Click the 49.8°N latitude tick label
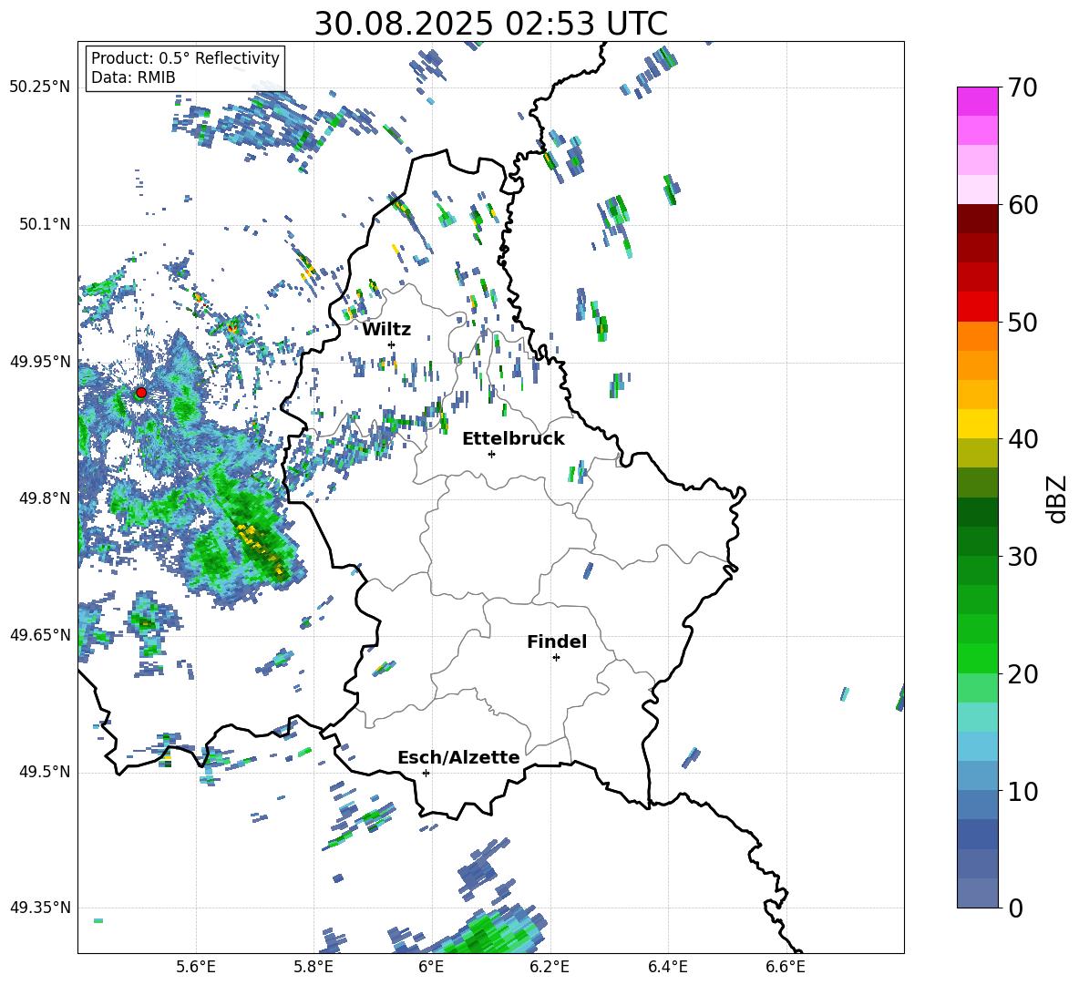The image size is (1079, 985). [45, 498]
